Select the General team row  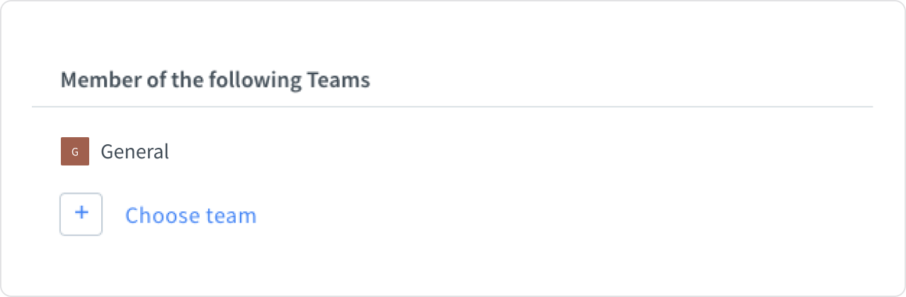point(134,151)
